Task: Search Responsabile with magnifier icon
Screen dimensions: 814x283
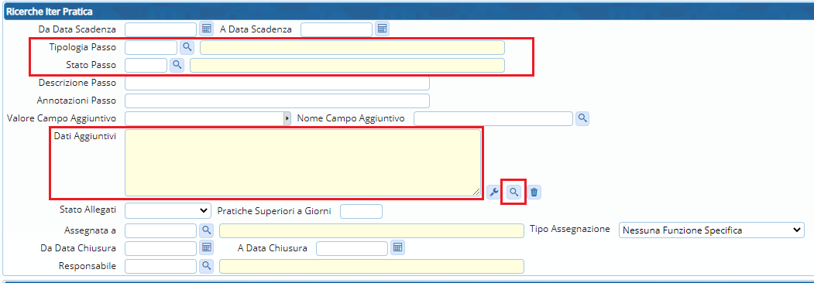Action: (x=206, y=265)
